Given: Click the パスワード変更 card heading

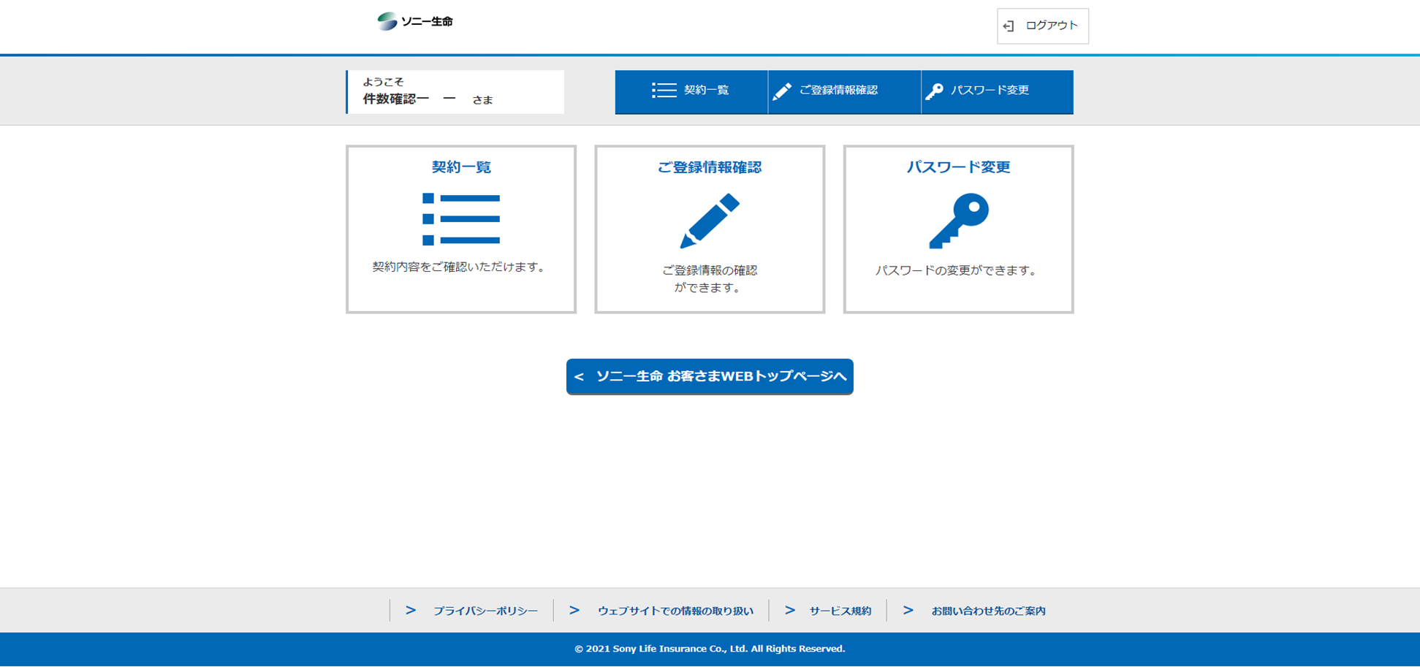Looking at the screenshot, I should 959,167.
